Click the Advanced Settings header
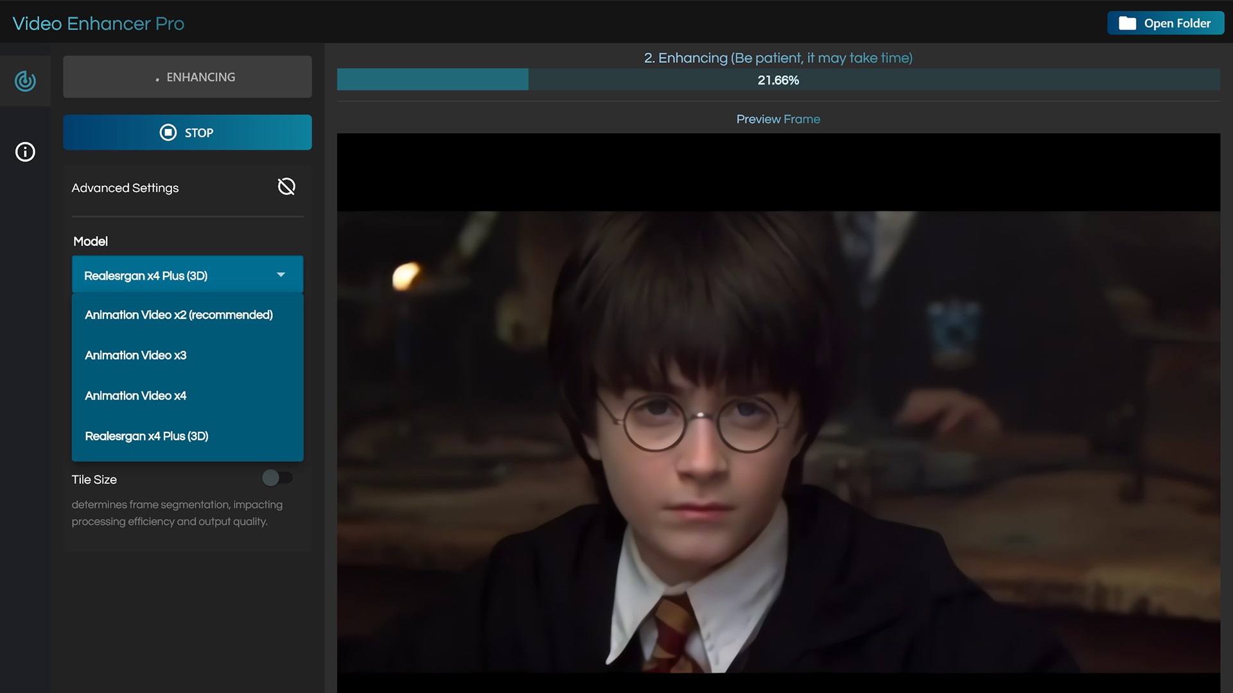Viewport: 1233px width, 693px height. point(125,188)
